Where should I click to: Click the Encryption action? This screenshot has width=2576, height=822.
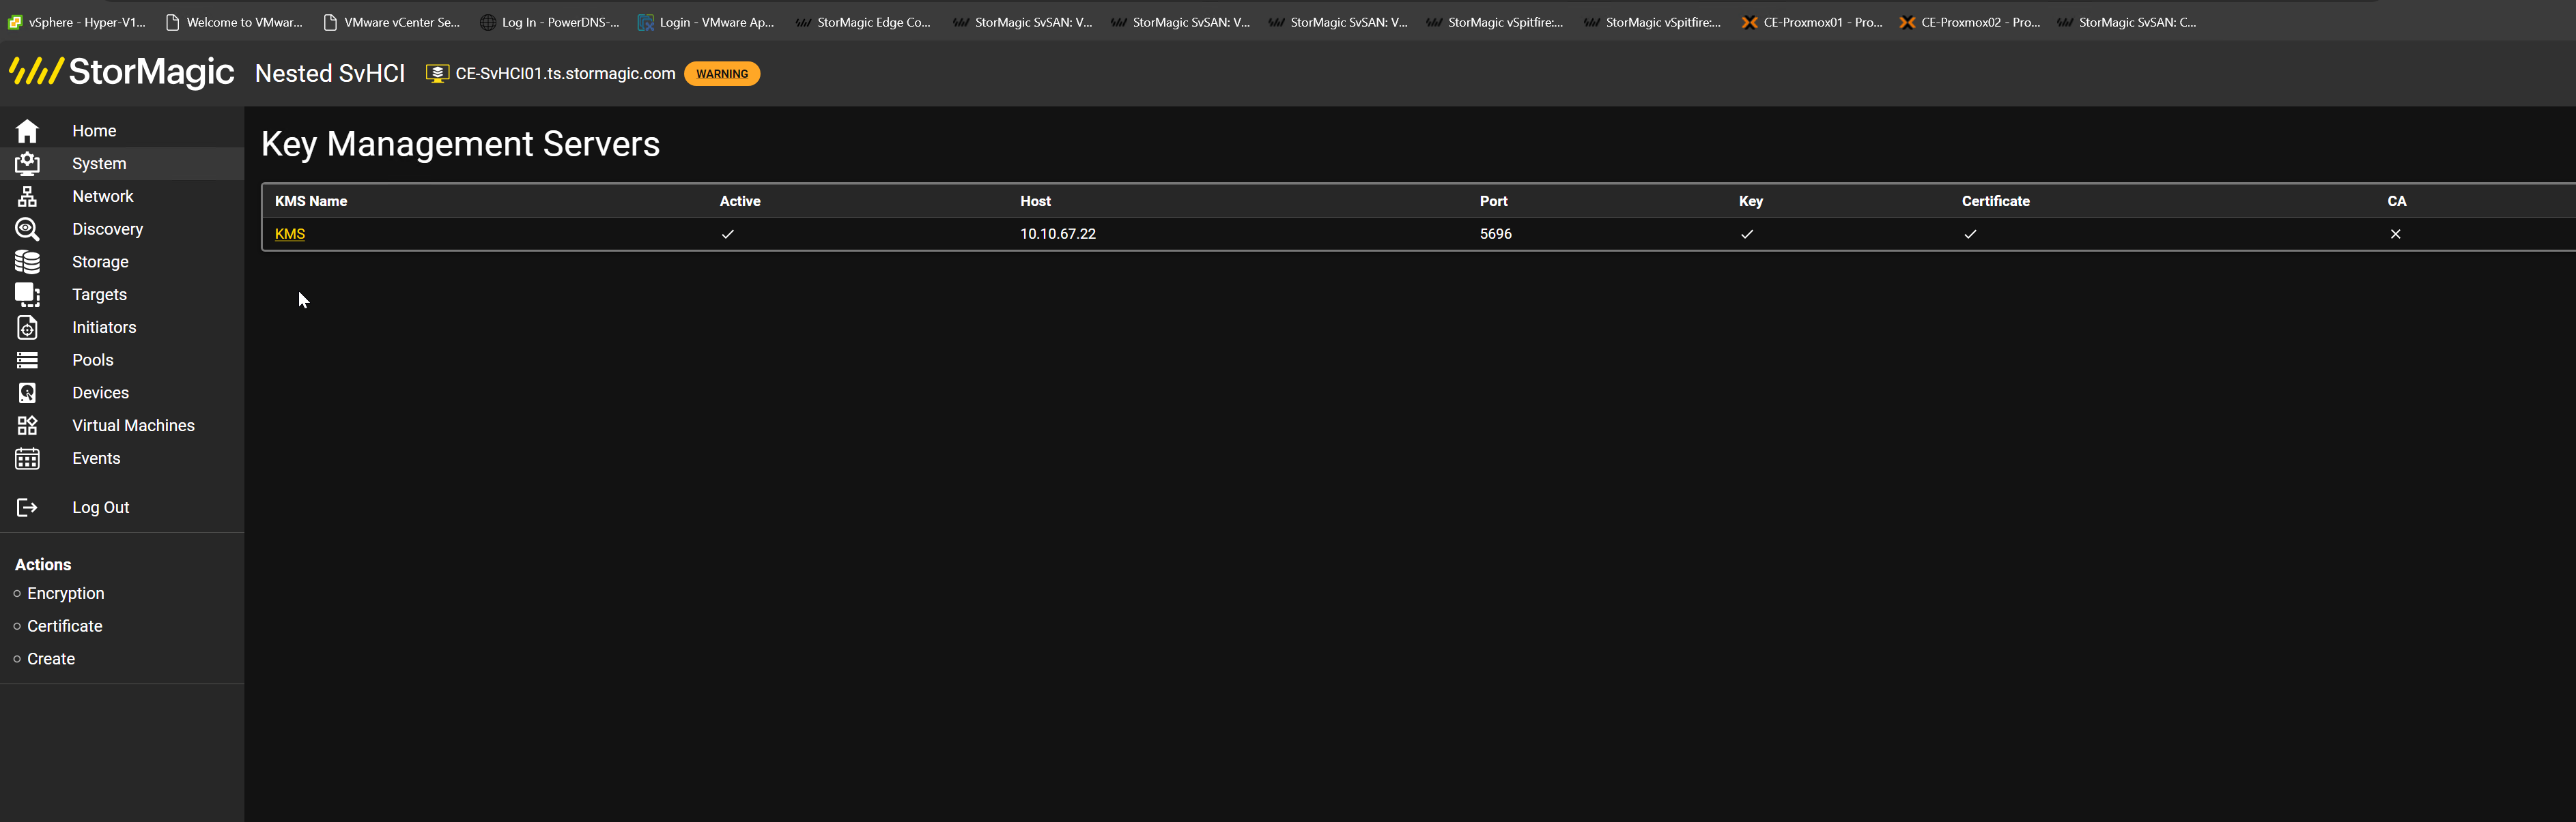[65, 593]
